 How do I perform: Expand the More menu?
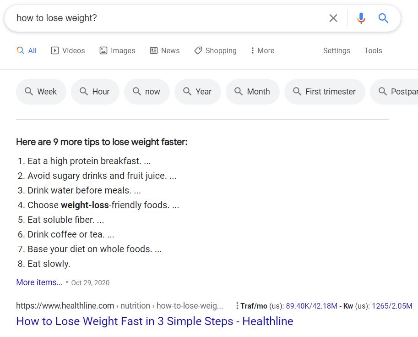coord(262,50)
